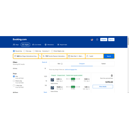Select the Direct only stops option

14,81
